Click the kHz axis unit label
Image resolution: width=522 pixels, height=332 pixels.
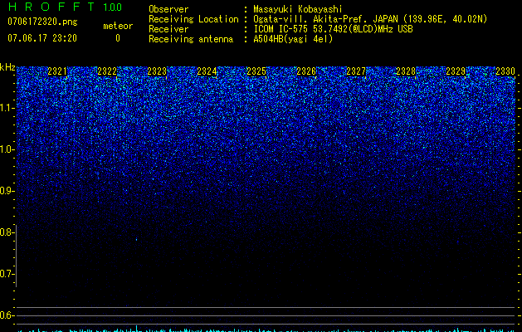click(7, 67)
